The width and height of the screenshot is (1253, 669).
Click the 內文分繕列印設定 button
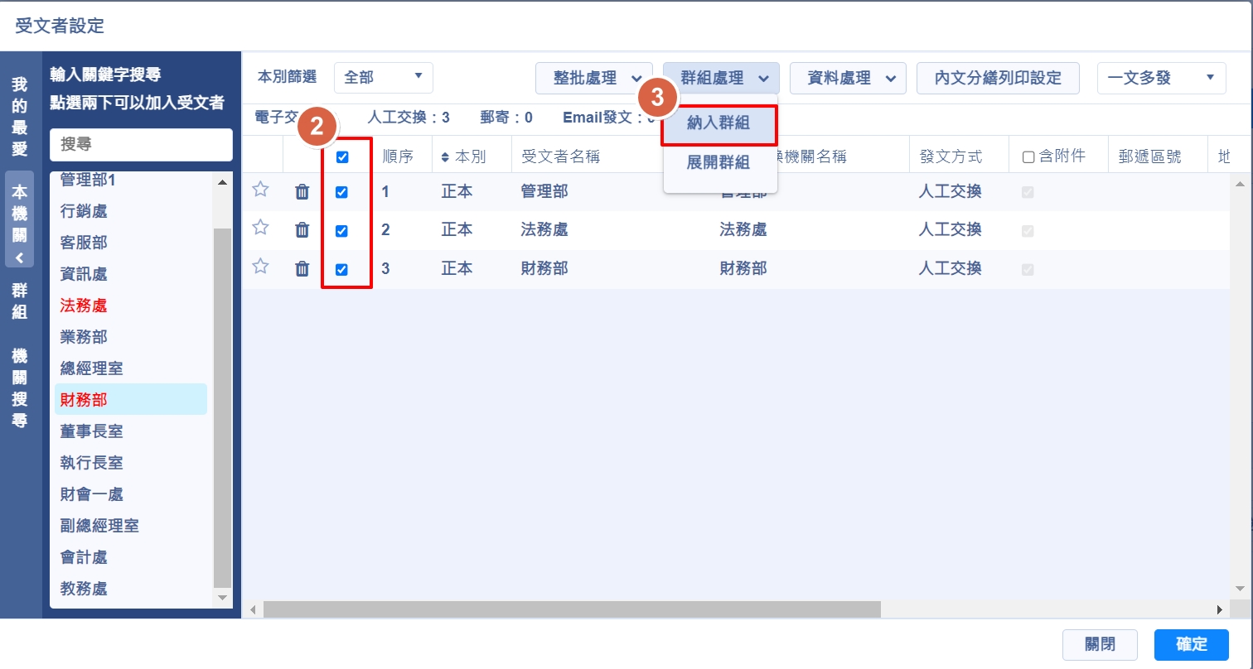[x=998, y=78]
